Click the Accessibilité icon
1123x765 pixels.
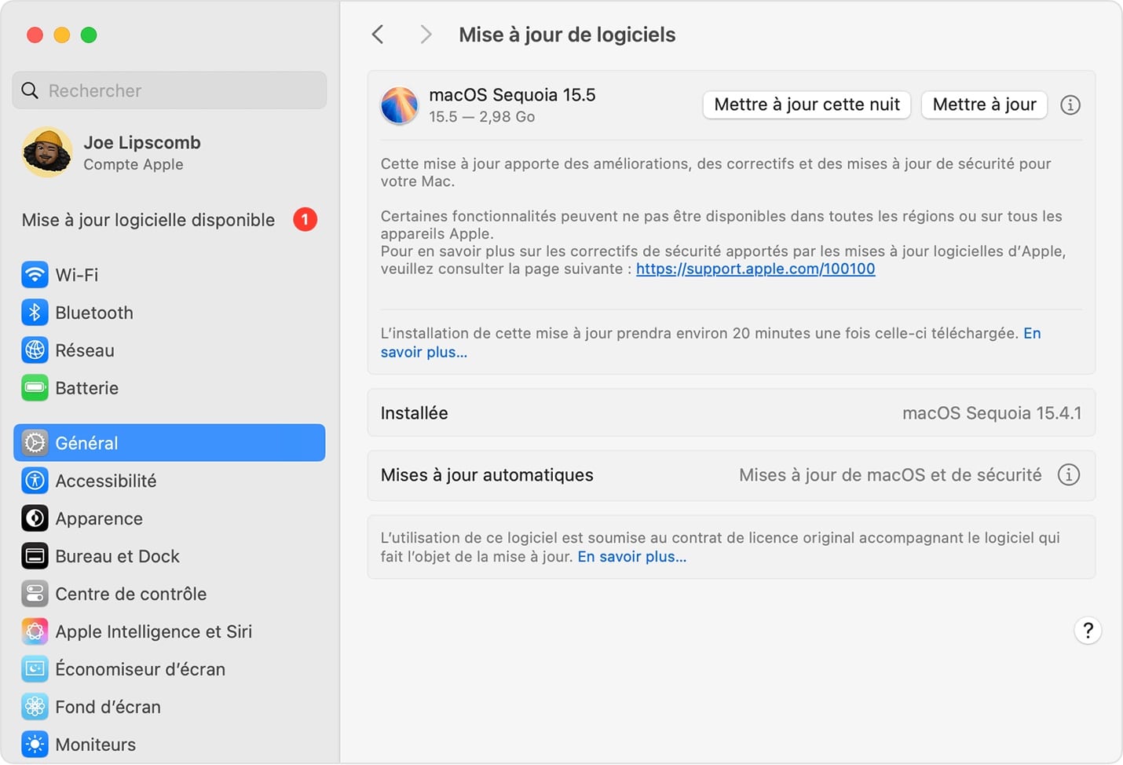(x=35, y=481)
